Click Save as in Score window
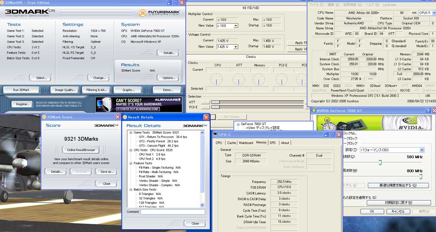This screenshot has width=436, height=232. 106,172
